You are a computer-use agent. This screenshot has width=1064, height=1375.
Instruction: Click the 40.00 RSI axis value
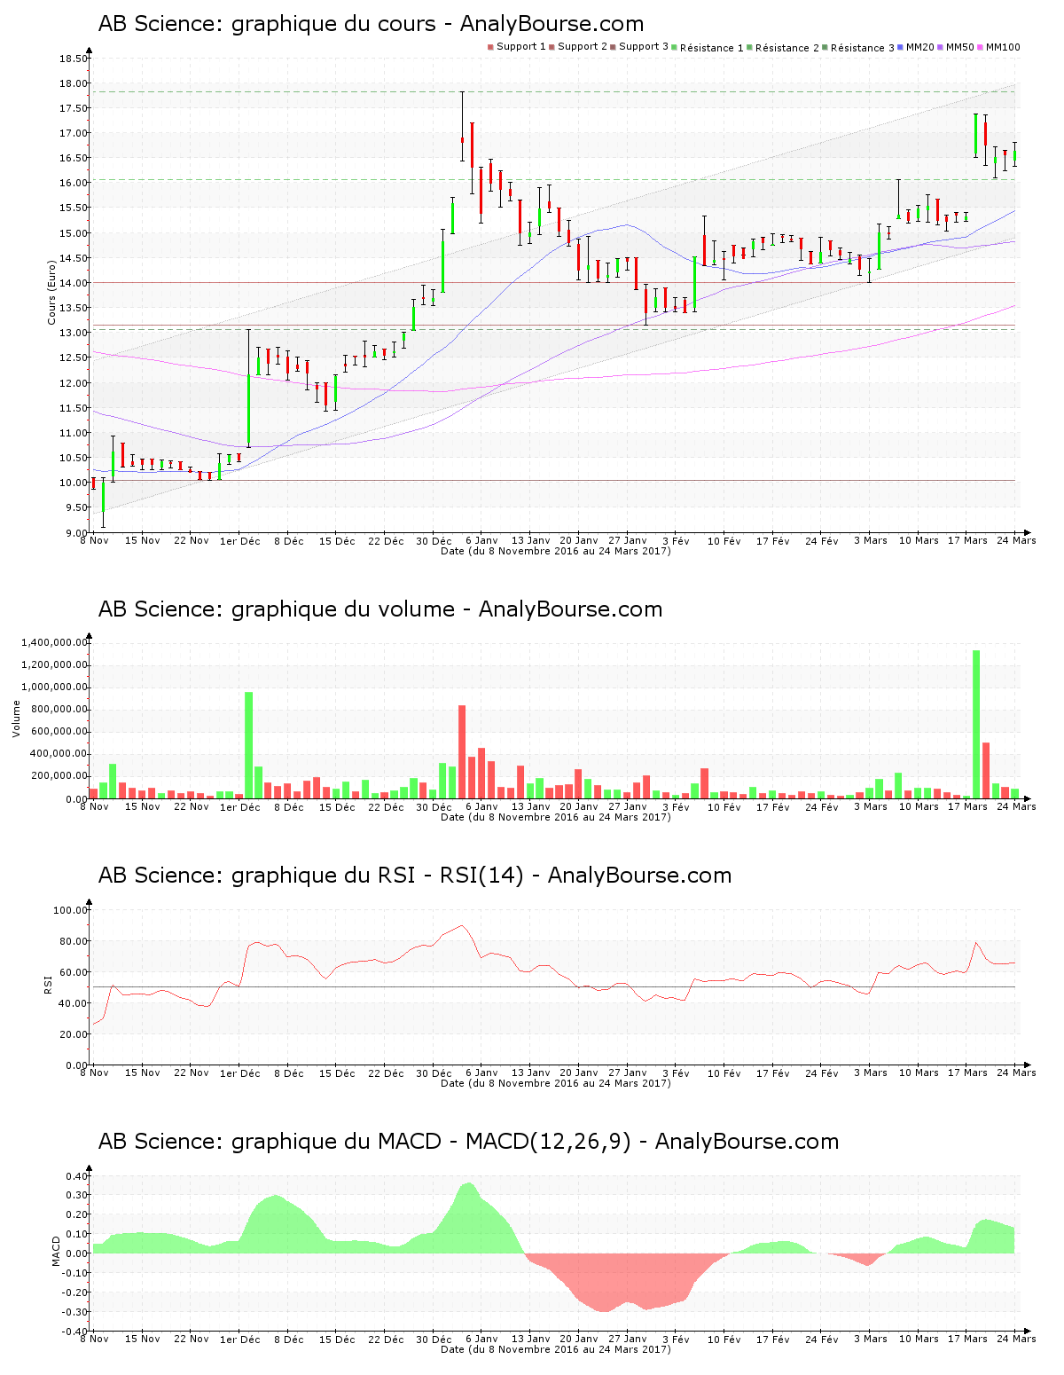click(74, 1003)
